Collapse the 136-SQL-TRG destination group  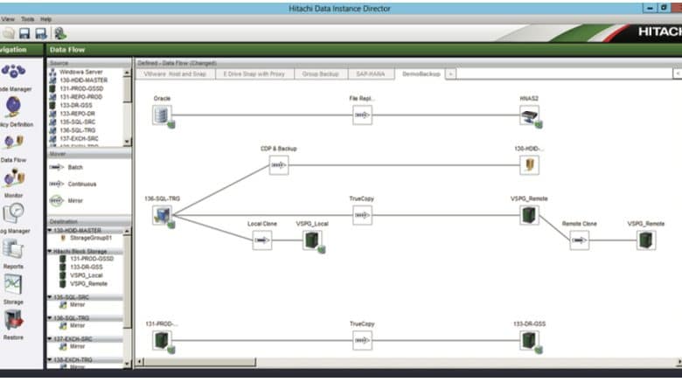coord(50,318)
